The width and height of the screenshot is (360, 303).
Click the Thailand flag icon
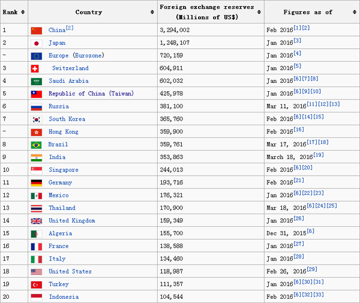(x=37, y=208)
